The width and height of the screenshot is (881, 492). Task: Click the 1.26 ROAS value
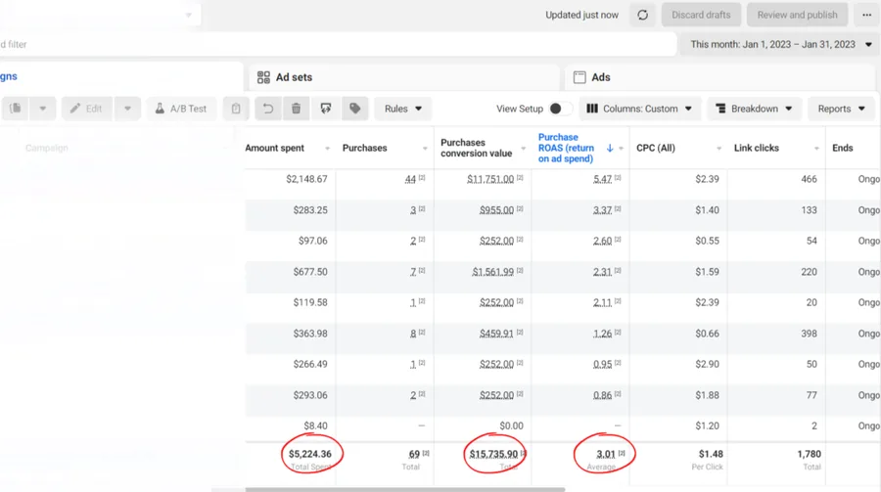tap(602, 334)
